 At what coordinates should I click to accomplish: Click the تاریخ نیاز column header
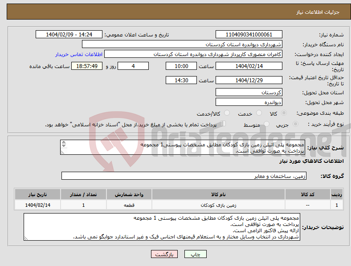37,194
